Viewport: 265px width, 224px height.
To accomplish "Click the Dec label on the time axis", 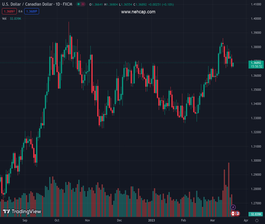I will pyautogui.click(x=119, y=220).
